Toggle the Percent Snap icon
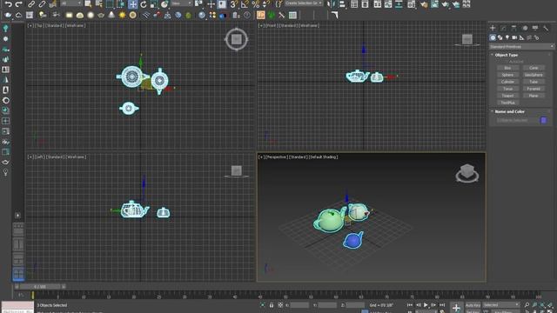The image size is (557, 313). pos(255,4)
